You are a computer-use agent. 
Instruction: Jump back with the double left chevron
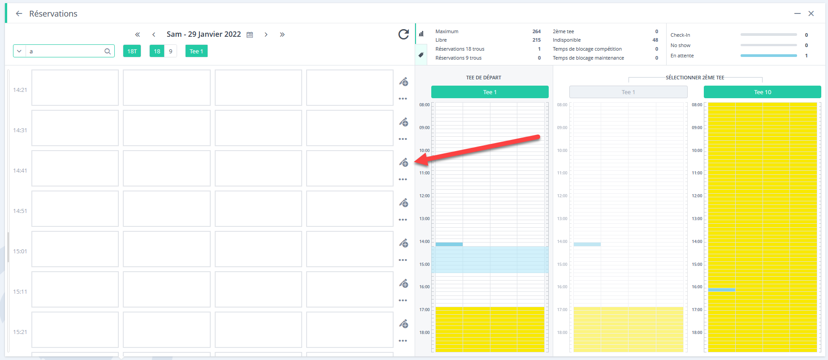(x=138, y=35)
